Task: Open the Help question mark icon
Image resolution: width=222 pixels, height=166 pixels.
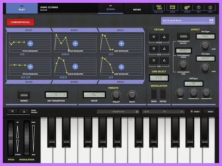Action: pos(198,7)
